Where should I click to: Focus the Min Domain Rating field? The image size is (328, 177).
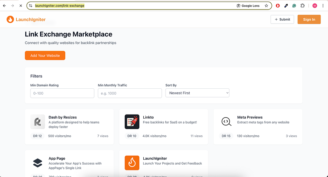[62, 93]
